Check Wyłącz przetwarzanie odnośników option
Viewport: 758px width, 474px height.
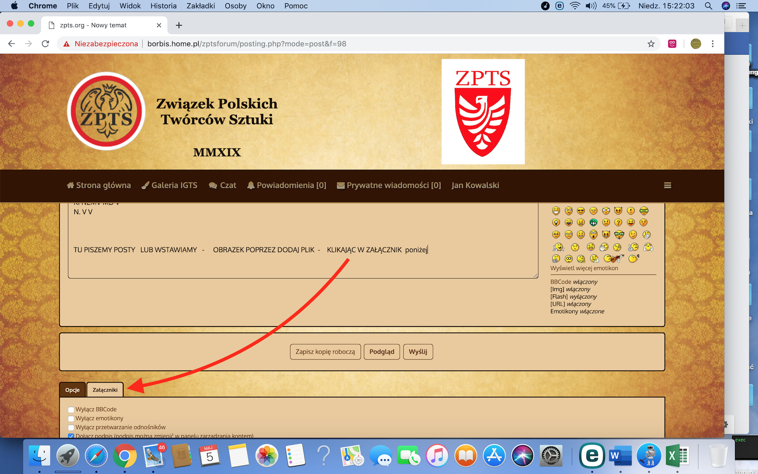pyautogui.click(x=71, y=428)
